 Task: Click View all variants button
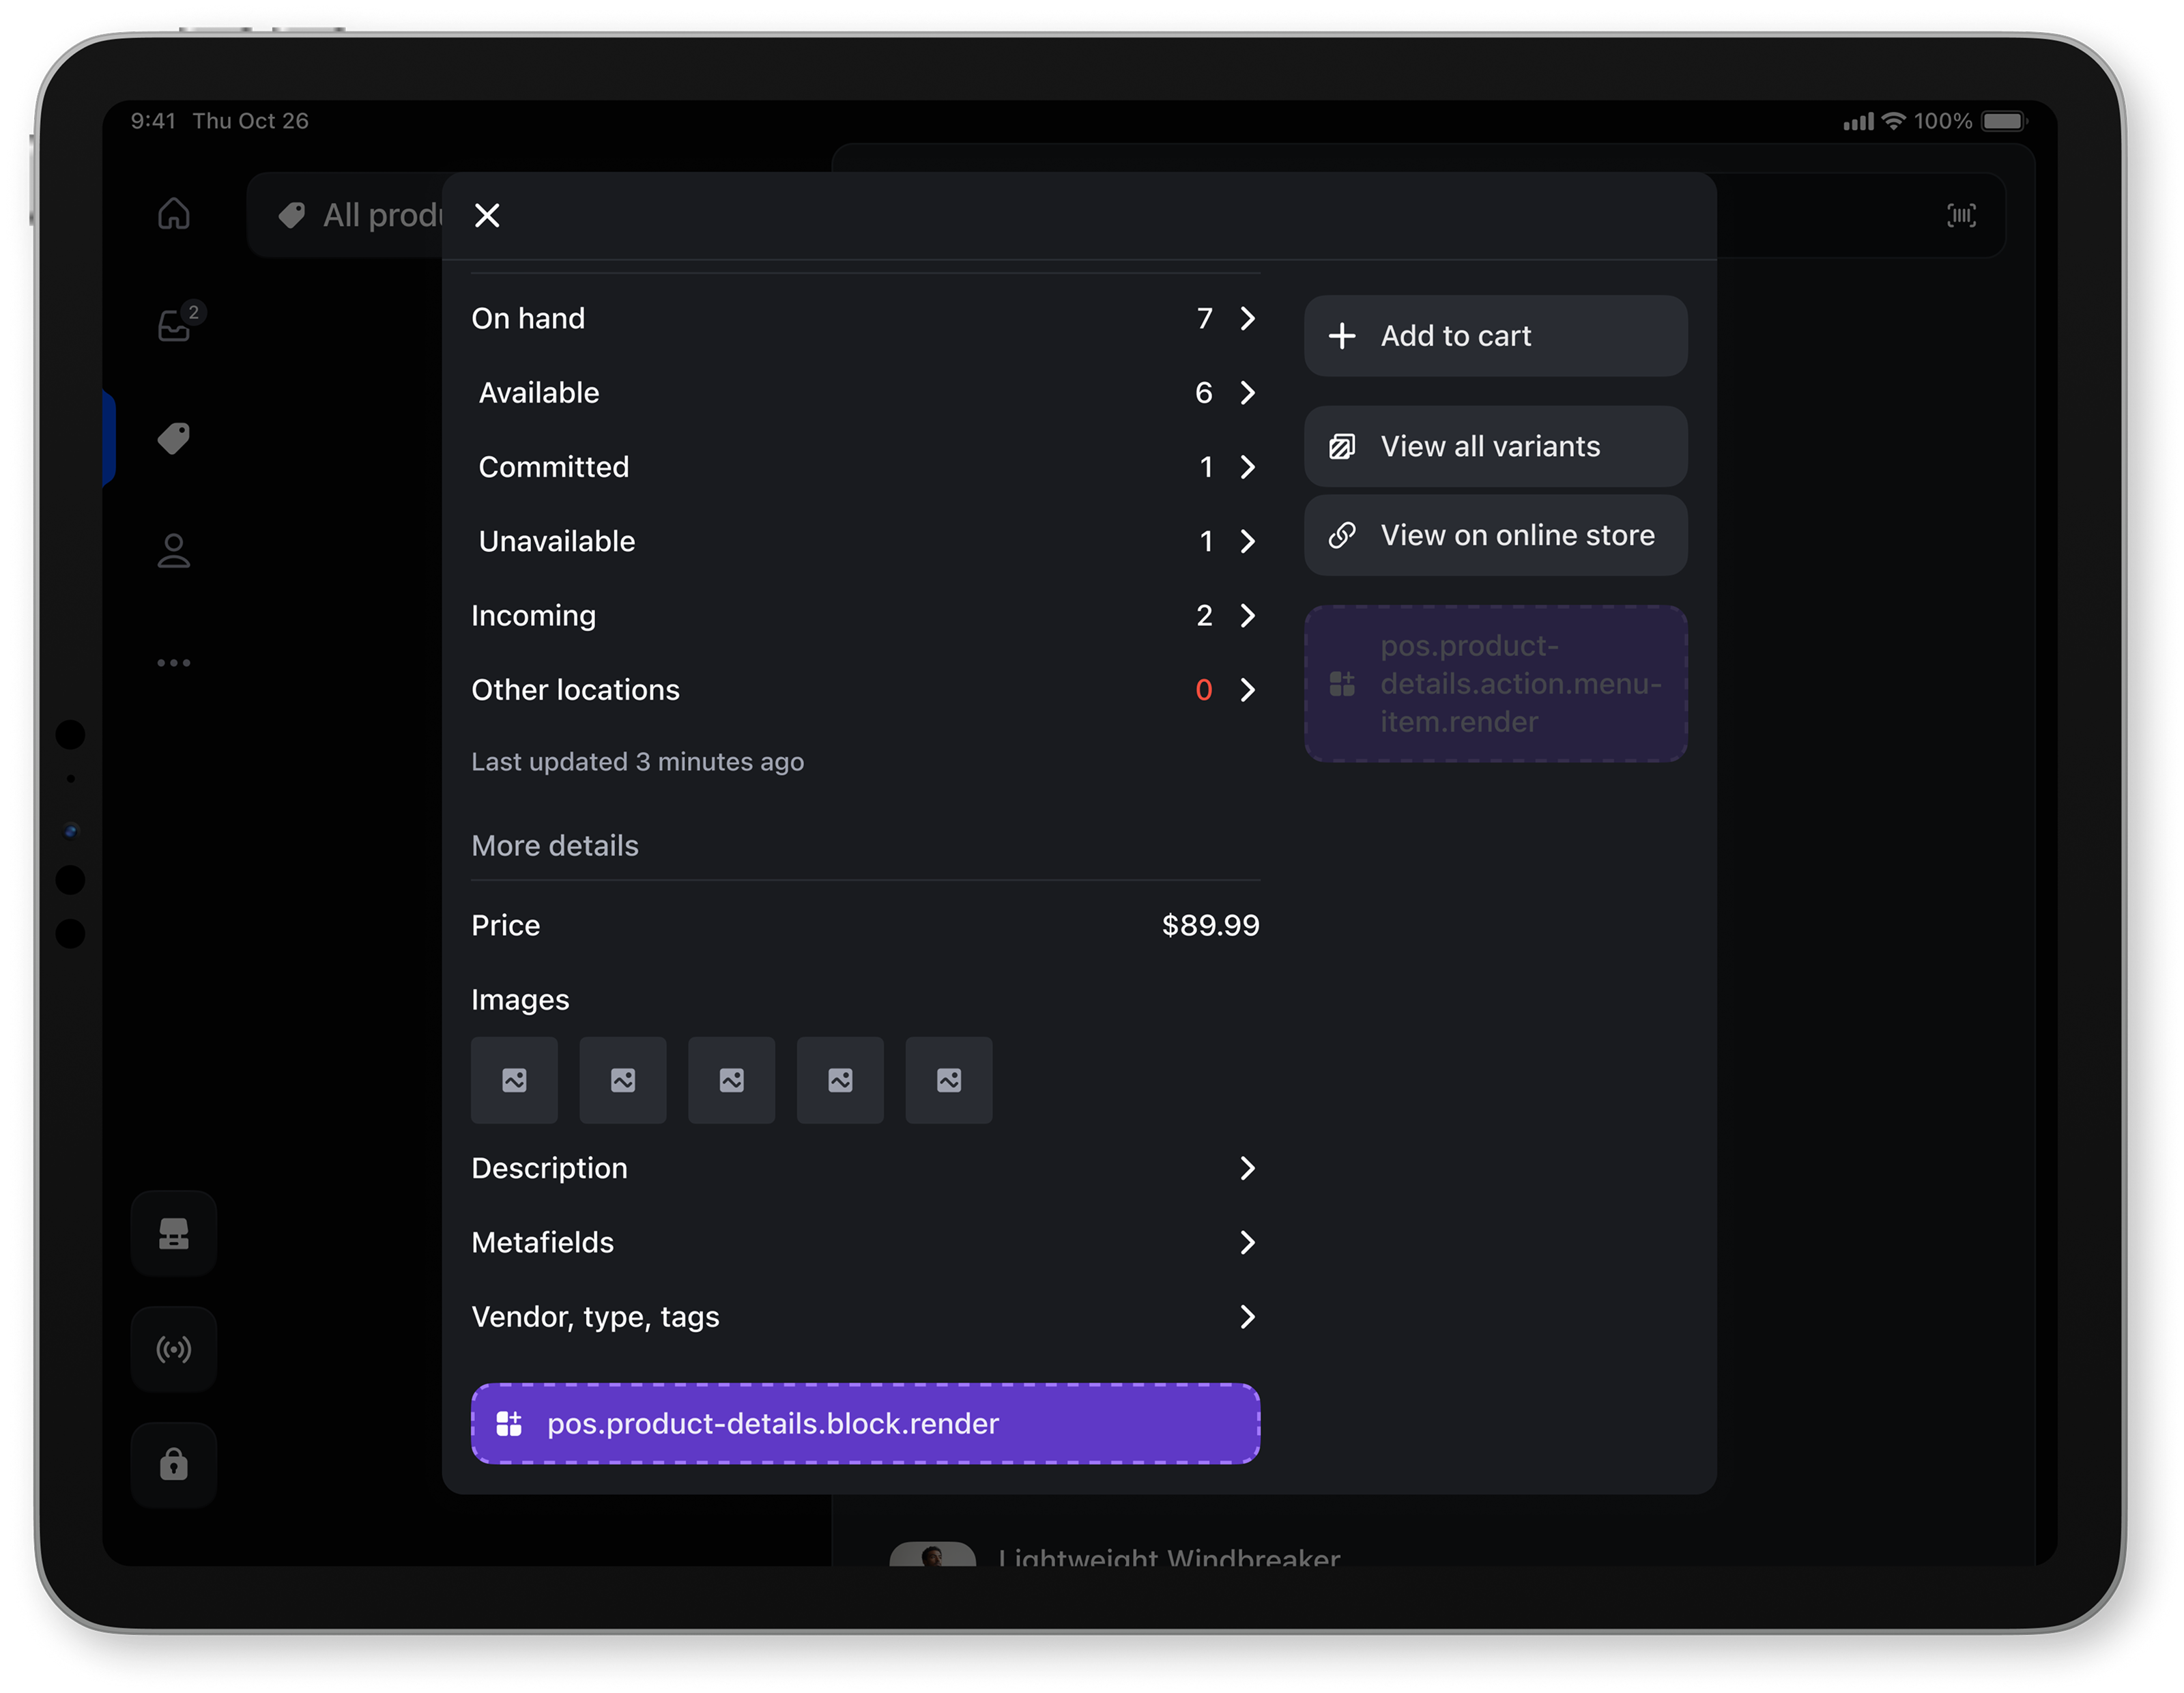[x=1495, y=446]
